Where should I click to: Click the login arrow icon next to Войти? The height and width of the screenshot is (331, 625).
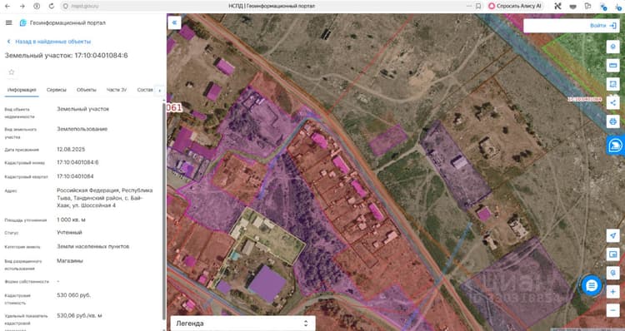(x=612, y=26)
